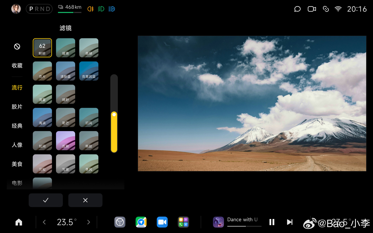
Task: Skip to the next track
Action: coord(290,222)
